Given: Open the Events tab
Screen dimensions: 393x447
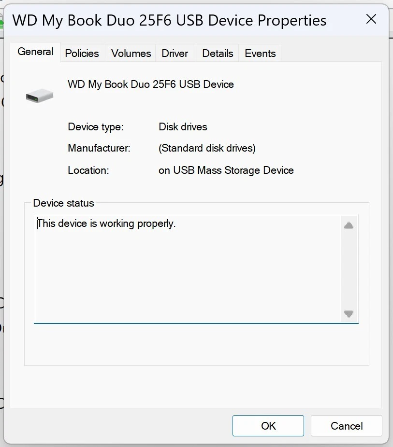Looking at the screenshot, I should point(260,53).
